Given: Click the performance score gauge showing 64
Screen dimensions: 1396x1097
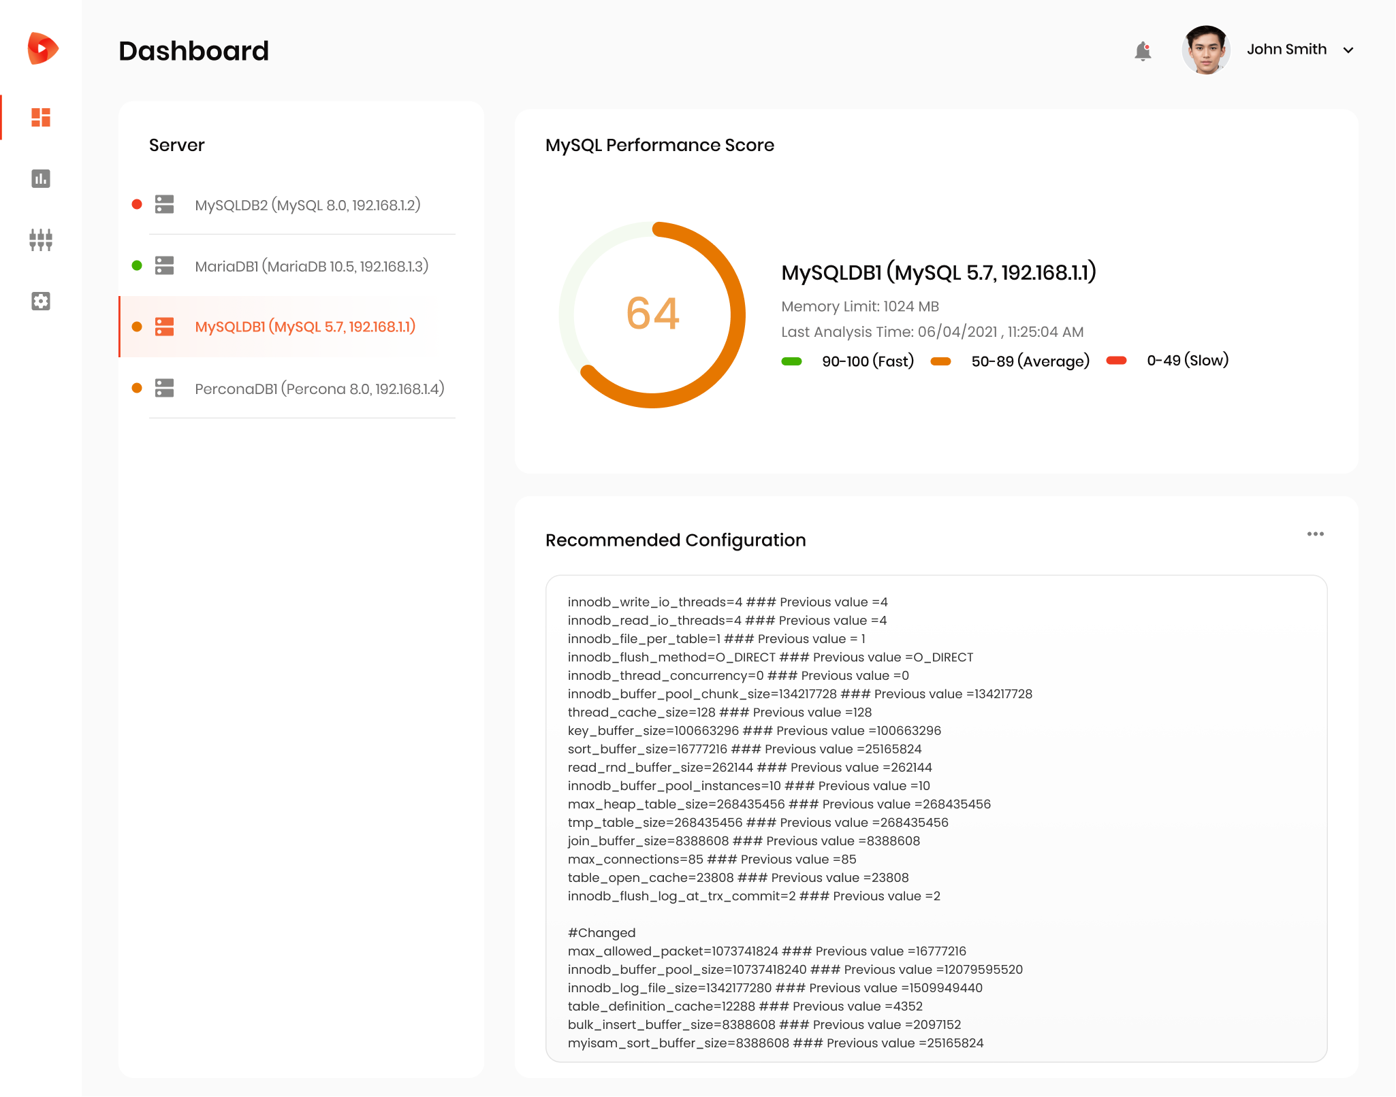Looking at the screenshot, I should click(652, 314).
